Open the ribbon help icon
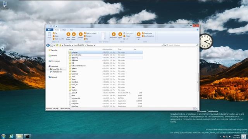248x139 pixels. (x=197, y=30)
